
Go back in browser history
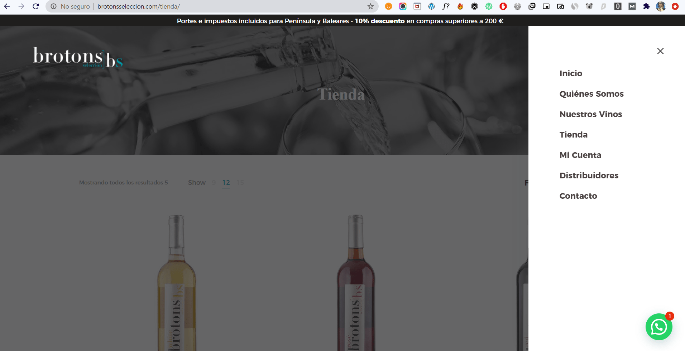(x=7, y=6)
